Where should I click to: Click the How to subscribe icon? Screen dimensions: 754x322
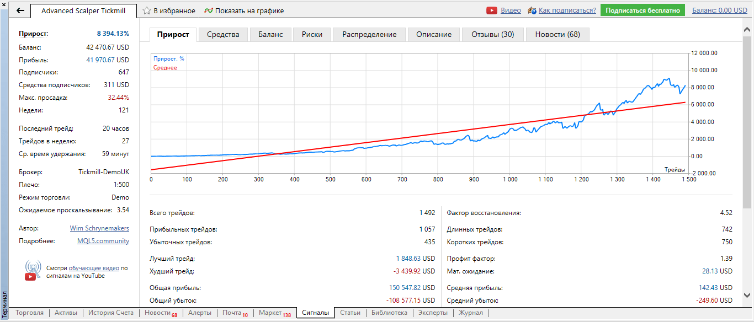pos(532,10)
